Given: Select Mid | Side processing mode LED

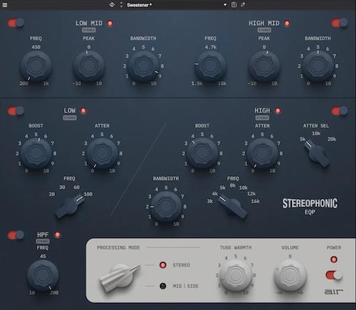Looking at the screenshot, I should click(x=163, y=286).
